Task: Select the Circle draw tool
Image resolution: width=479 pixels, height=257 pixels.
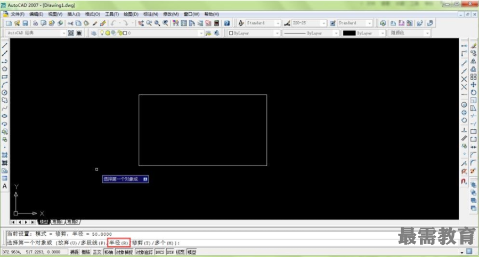Action: click(5, 93)
